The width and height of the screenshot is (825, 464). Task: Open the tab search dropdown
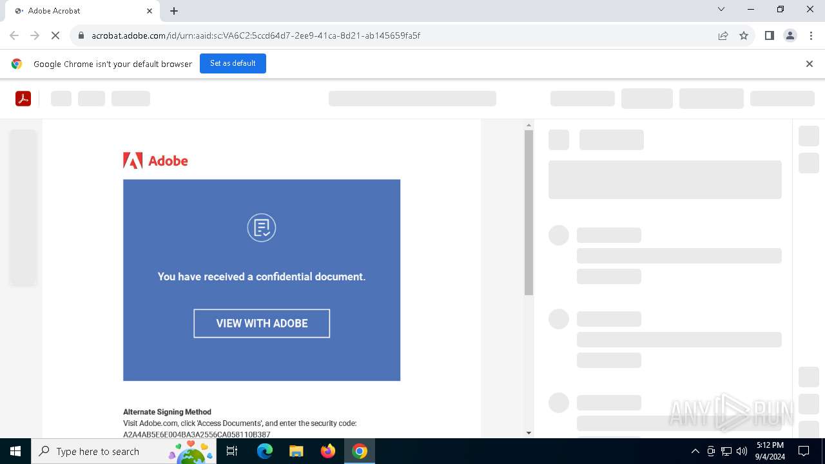pos(721,10)
